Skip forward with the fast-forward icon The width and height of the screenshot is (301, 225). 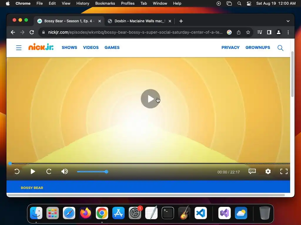[x=49, y=171]
